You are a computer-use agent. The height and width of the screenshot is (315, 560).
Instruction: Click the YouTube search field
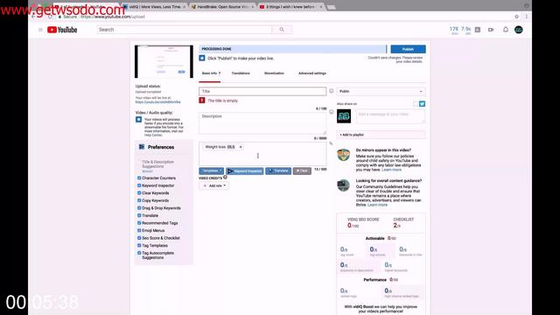click(185, 30)
